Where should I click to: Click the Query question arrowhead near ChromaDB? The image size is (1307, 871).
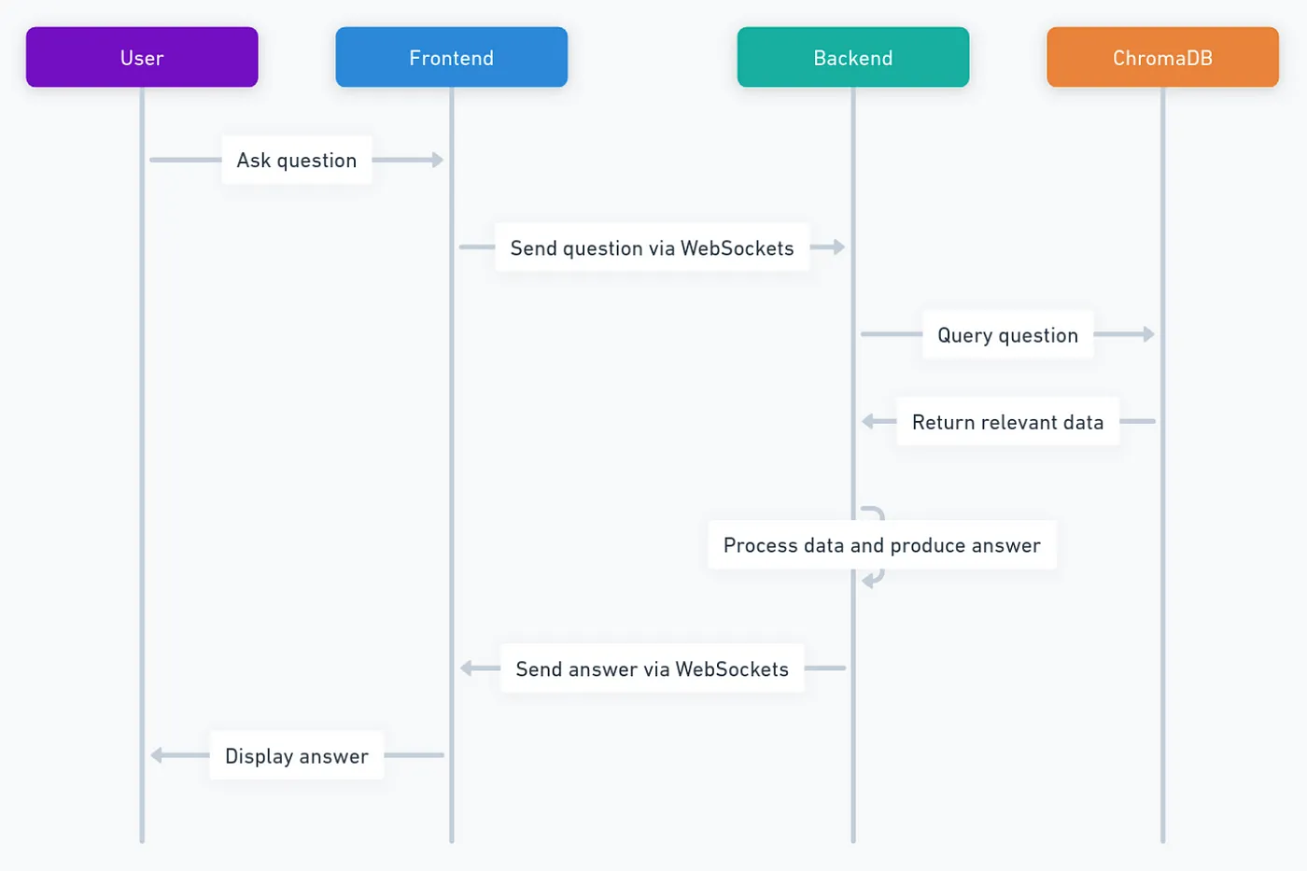click(1149, 334)
